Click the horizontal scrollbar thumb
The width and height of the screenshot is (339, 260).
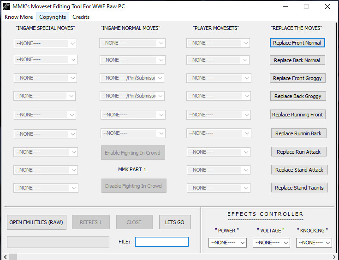click(x=13, y=257)
